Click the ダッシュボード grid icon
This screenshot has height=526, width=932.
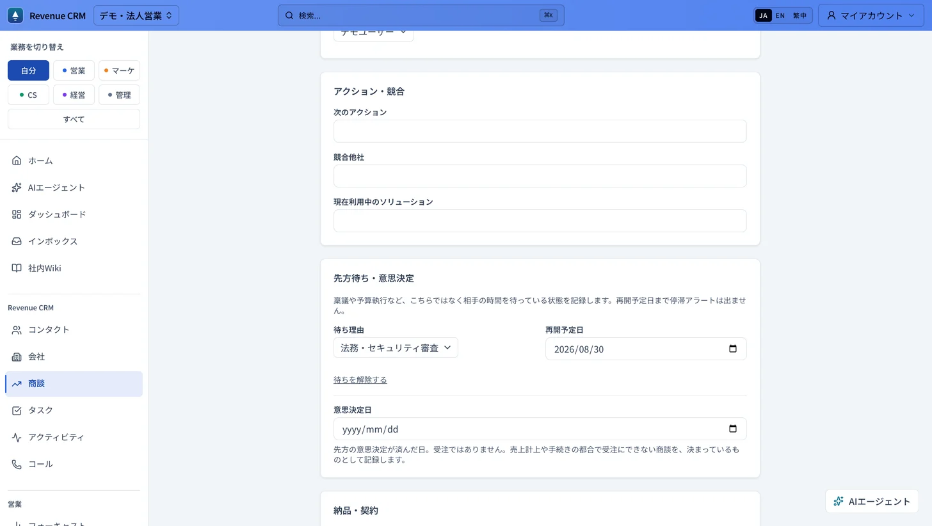[x=17, y=214]
